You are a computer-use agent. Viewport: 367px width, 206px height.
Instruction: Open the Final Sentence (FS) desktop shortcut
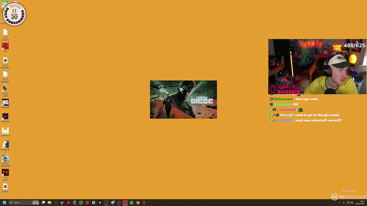(x=5, y=175)
